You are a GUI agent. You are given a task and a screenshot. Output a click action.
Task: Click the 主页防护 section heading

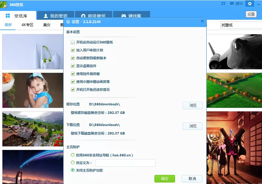point(73,147)
